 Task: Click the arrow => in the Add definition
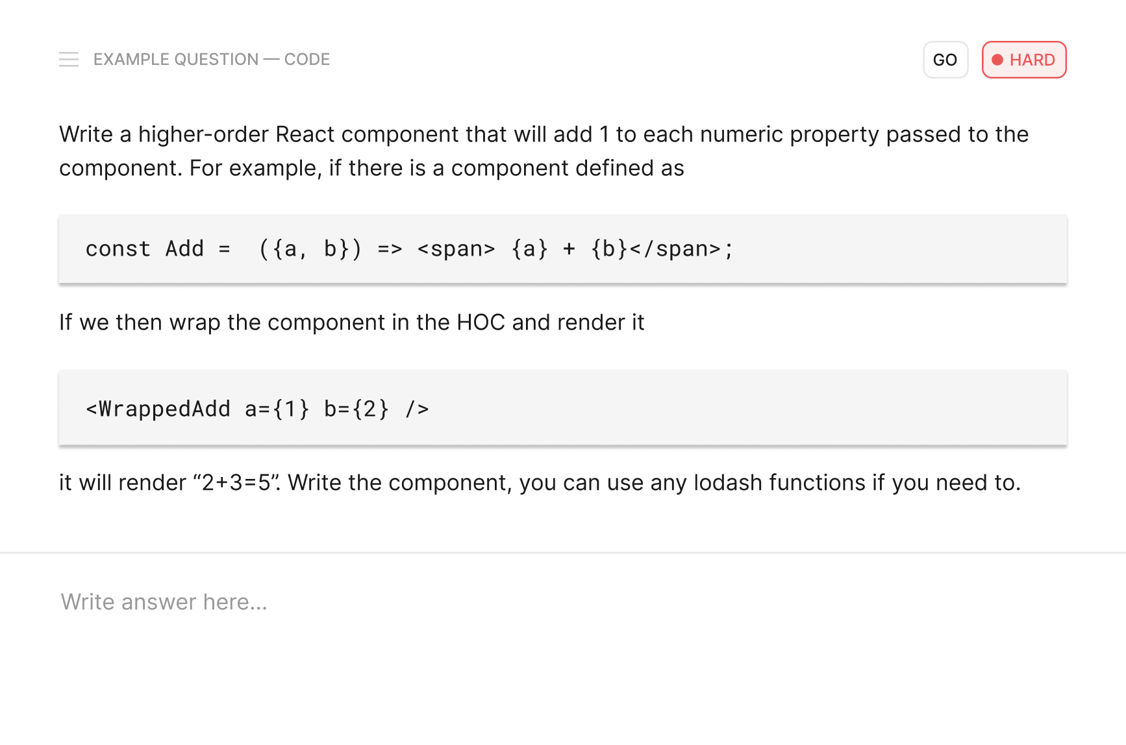click(x=390, y=249)
